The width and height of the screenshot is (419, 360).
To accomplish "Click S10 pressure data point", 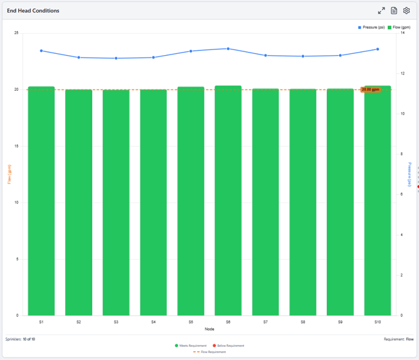I will tap(378, 49).
